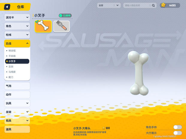Click the 3D bone model preview
Image resolution: width=186 pixels, height=139 pixels.
pyautogui.click(x=139, y=73)
